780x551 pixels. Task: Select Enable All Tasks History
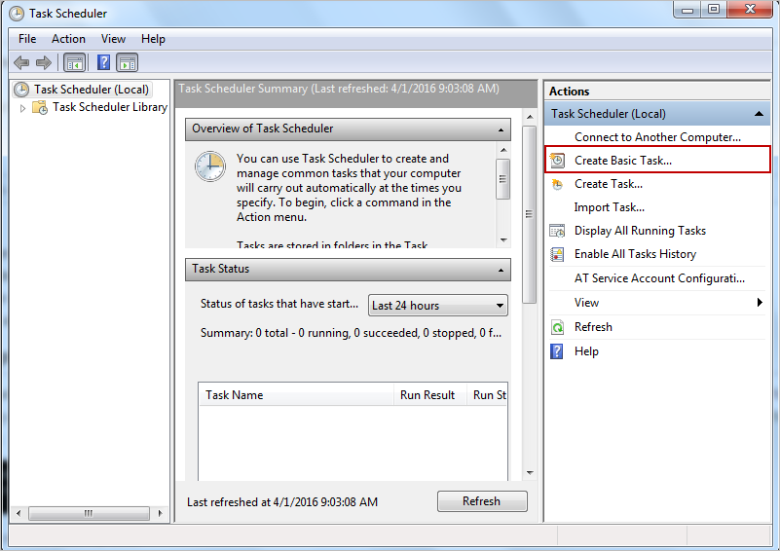635,254
